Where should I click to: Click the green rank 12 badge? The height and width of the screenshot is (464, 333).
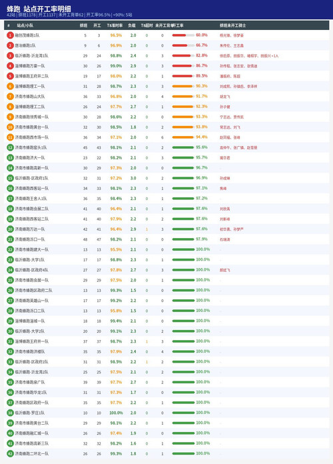pos(11,147)
